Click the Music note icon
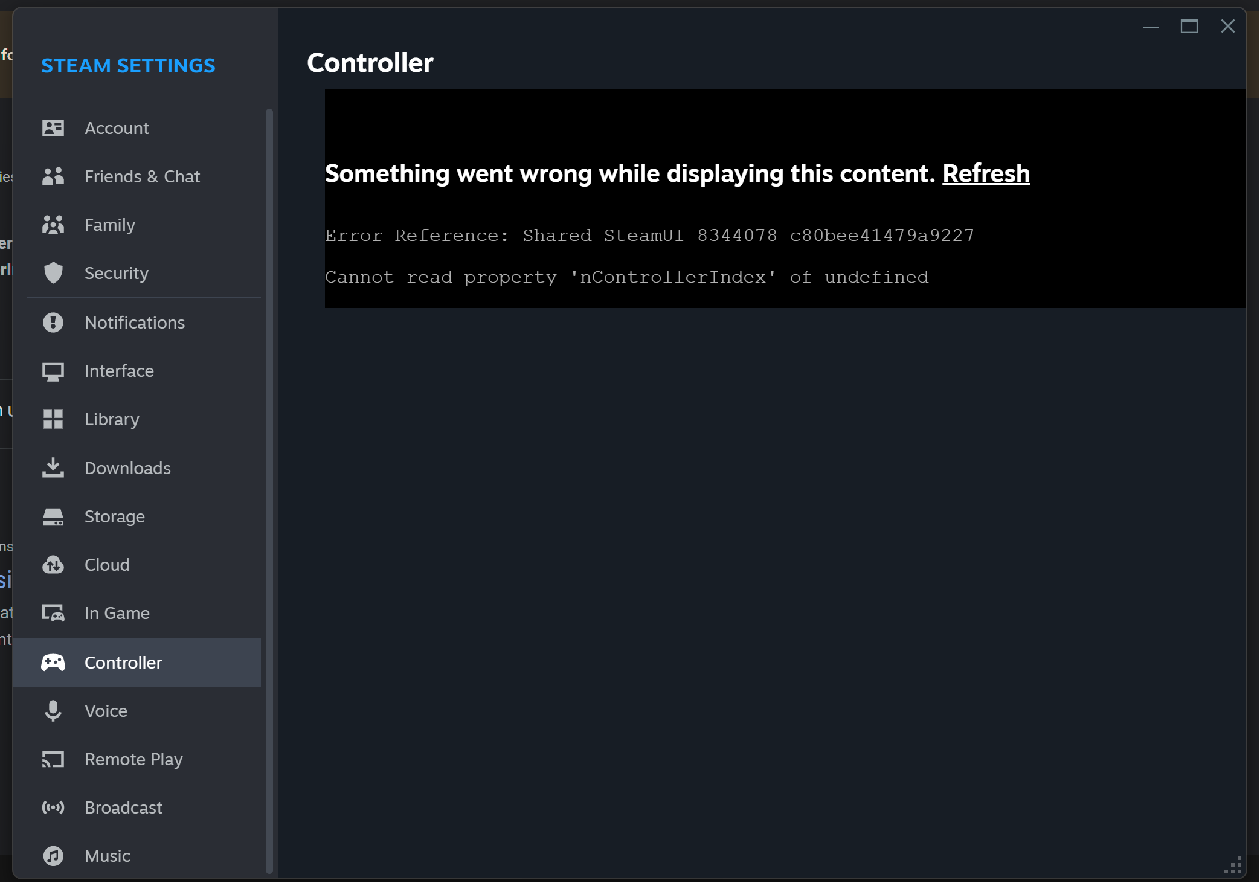Screen dimensions: 1260x883 (54, 856)
